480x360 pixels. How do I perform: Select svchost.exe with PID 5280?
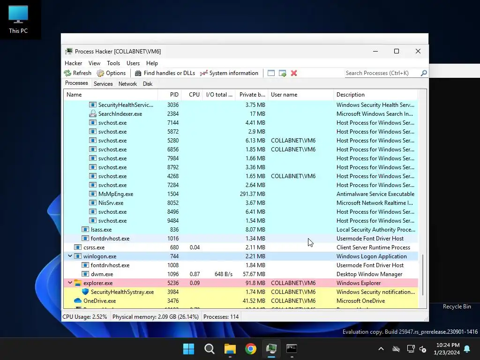point(240,141)
